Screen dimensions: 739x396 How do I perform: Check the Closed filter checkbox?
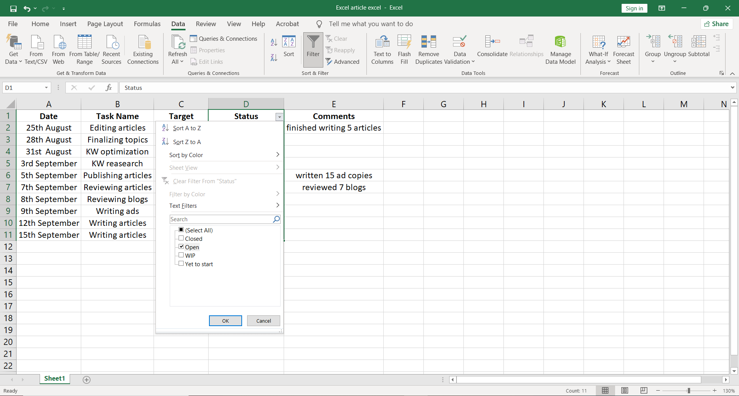coord(181,239)
